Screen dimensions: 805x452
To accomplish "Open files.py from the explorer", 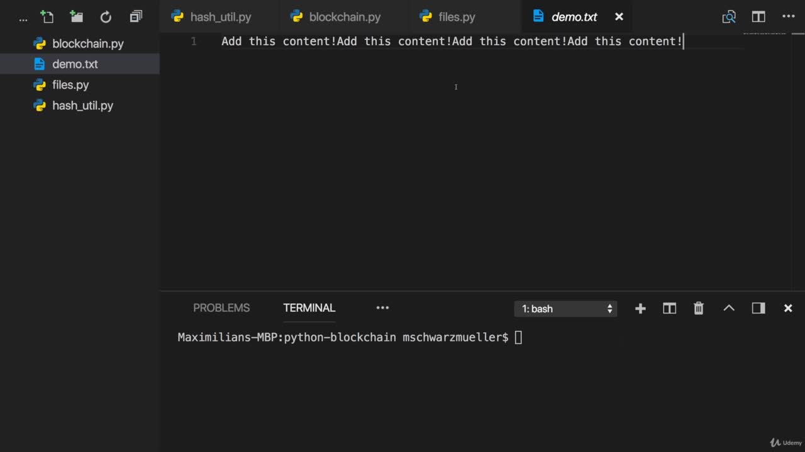I will click(80, 85).
